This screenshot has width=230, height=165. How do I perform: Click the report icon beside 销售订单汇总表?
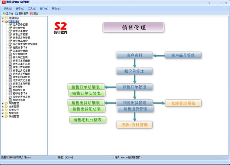click(10, 64)
